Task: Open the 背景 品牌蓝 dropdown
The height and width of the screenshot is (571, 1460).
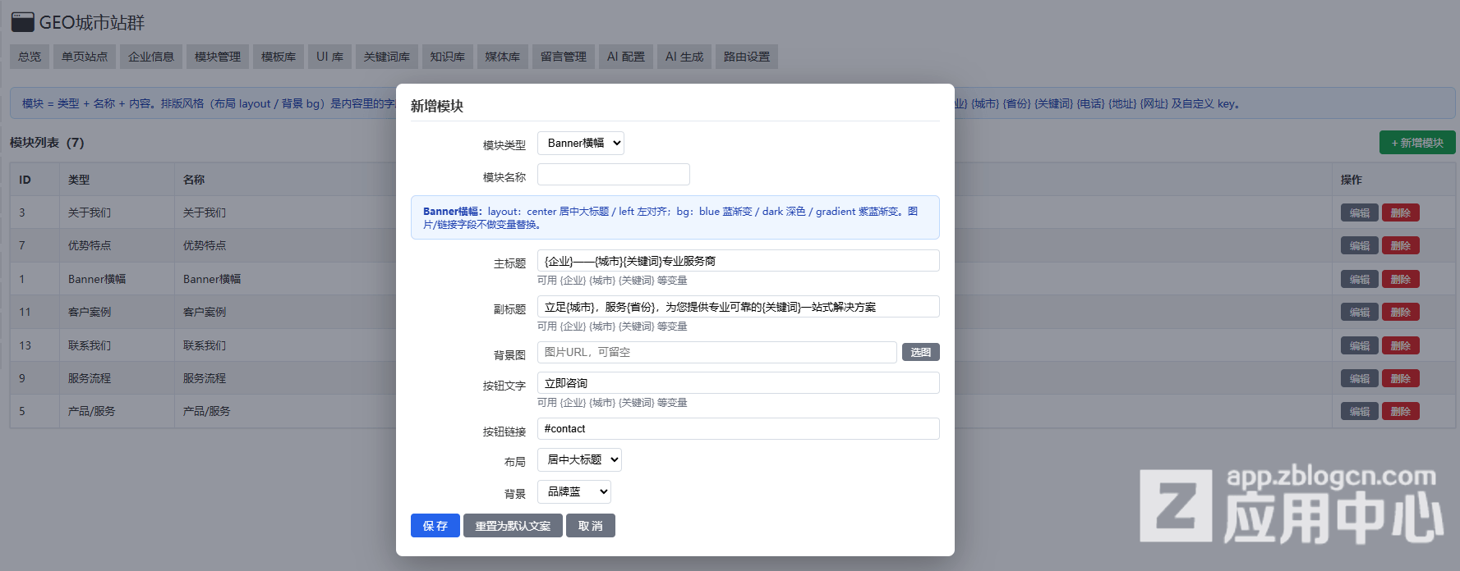Action: pos(574,492)
